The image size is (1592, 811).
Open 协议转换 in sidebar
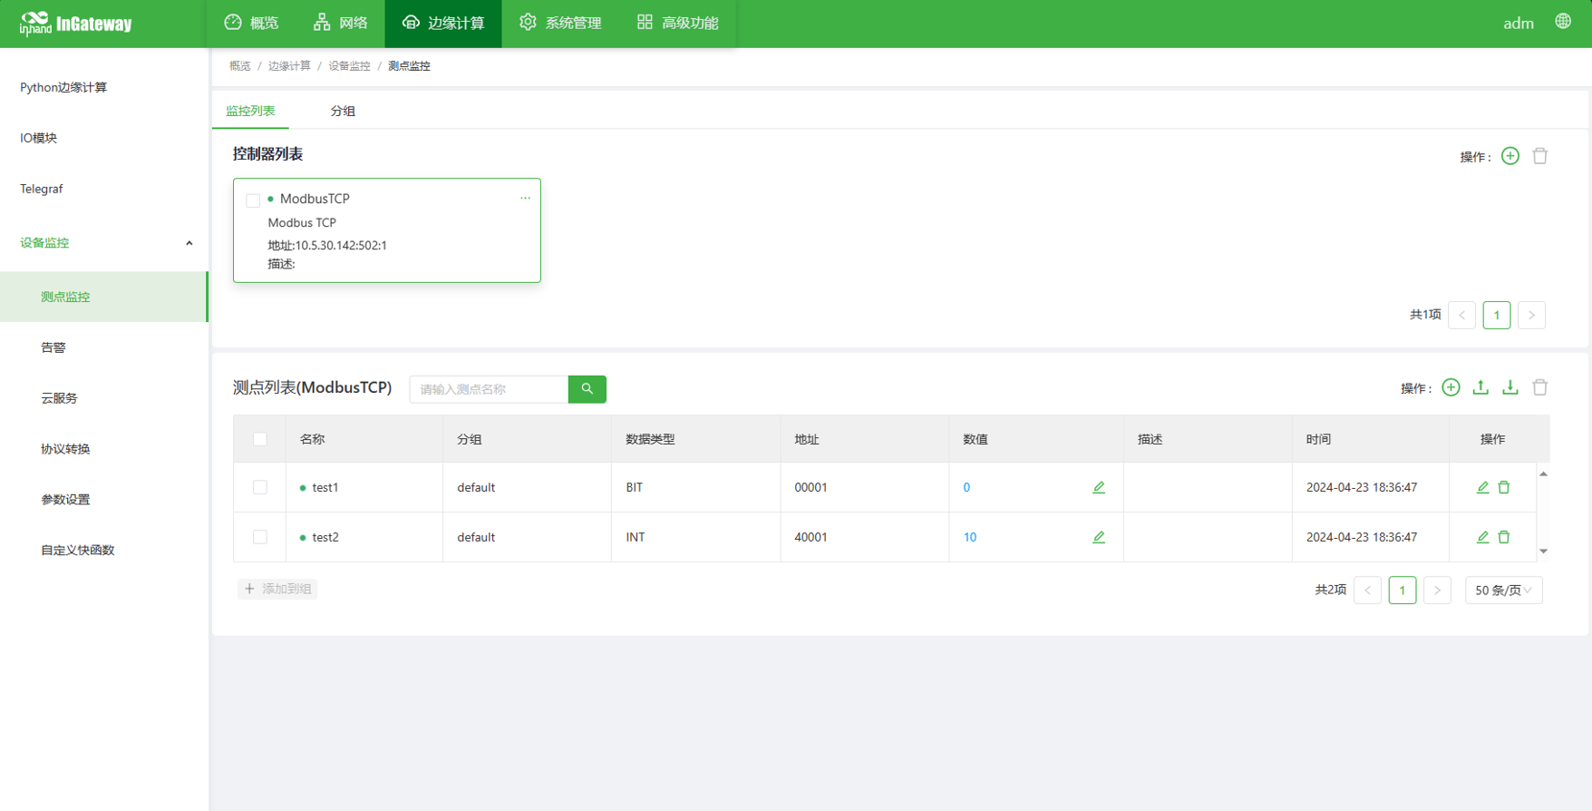[x=104, y=449]
